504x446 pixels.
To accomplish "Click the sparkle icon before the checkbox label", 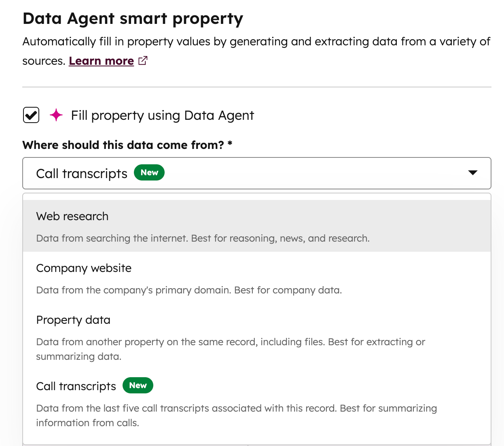I will [56, 115].
